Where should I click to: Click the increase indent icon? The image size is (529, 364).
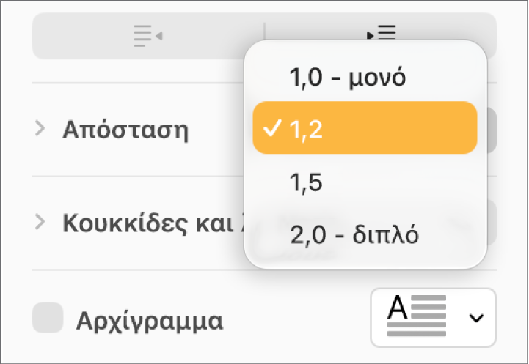[382, 32]
